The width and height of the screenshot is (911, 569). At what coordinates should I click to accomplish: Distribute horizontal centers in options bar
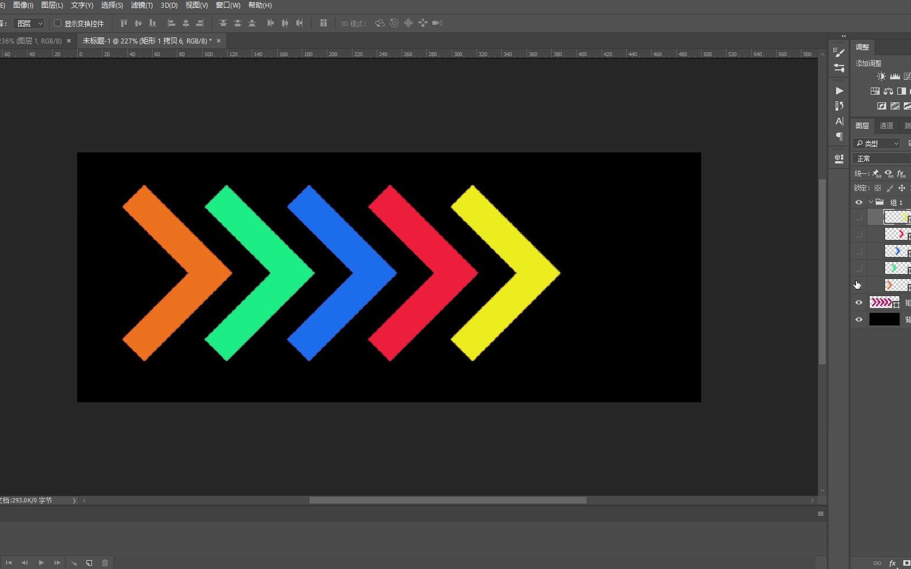(285, 23)
